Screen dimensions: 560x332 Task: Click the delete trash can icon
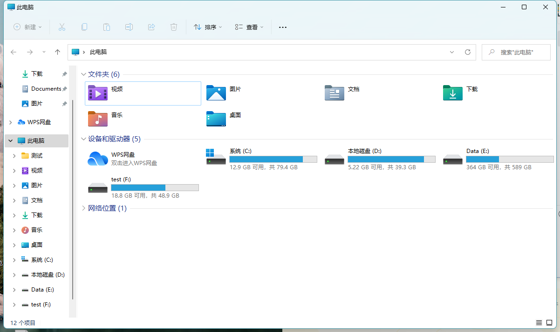pyautogui.click(x=174, y=27)
